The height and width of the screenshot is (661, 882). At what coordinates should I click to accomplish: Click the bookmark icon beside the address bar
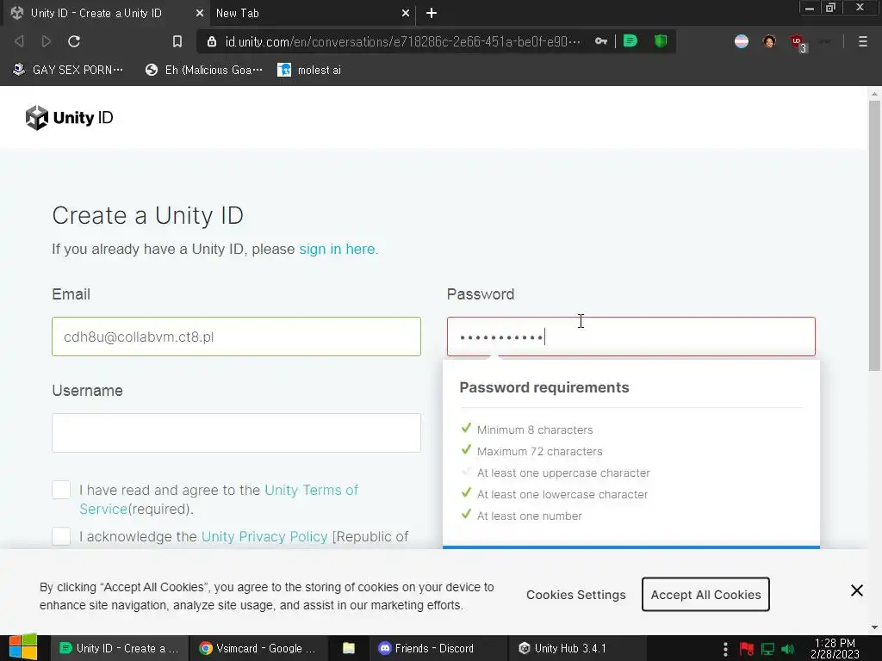coord(177,41)
